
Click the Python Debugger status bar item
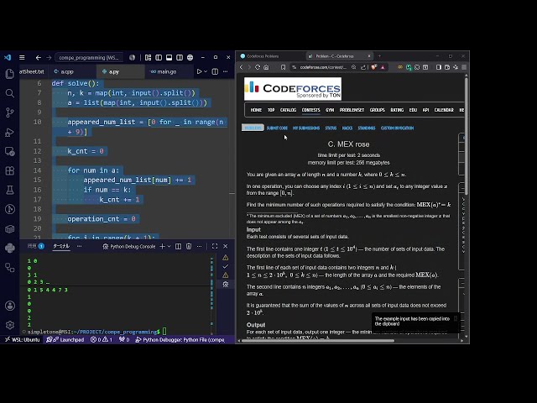(x=180, y=339)
